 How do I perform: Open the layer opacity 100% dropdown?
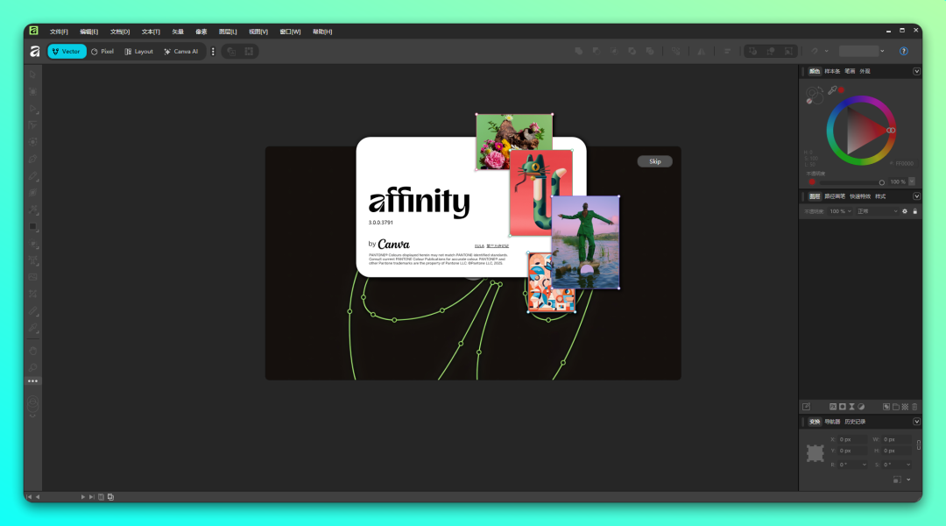(x=841, y=210)
